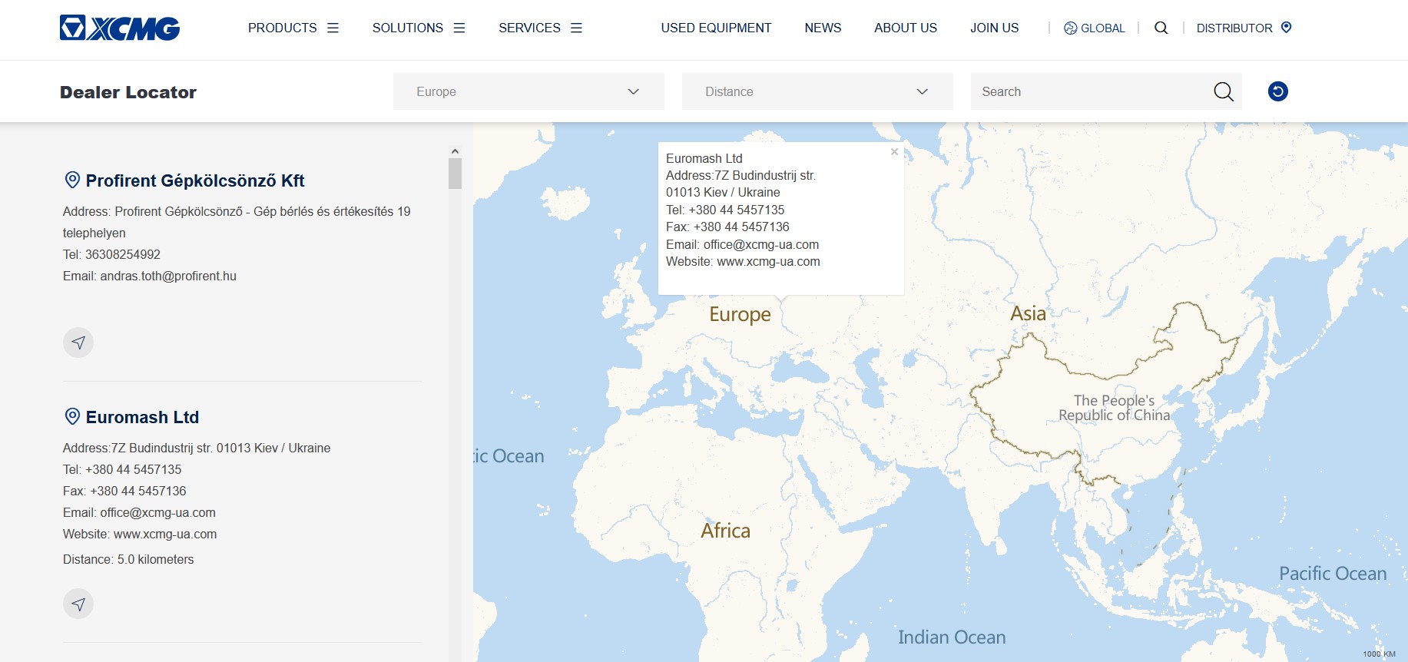Click in the dealer Search field
The image size is (1408, 662).
(1091, 91)
